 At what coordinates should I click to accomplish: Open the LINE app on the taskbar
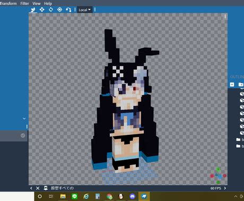tap(74, 196)
